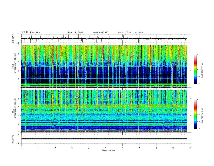
Task: Click the ch.3 voltage trace panel
Action: point(106,139)
